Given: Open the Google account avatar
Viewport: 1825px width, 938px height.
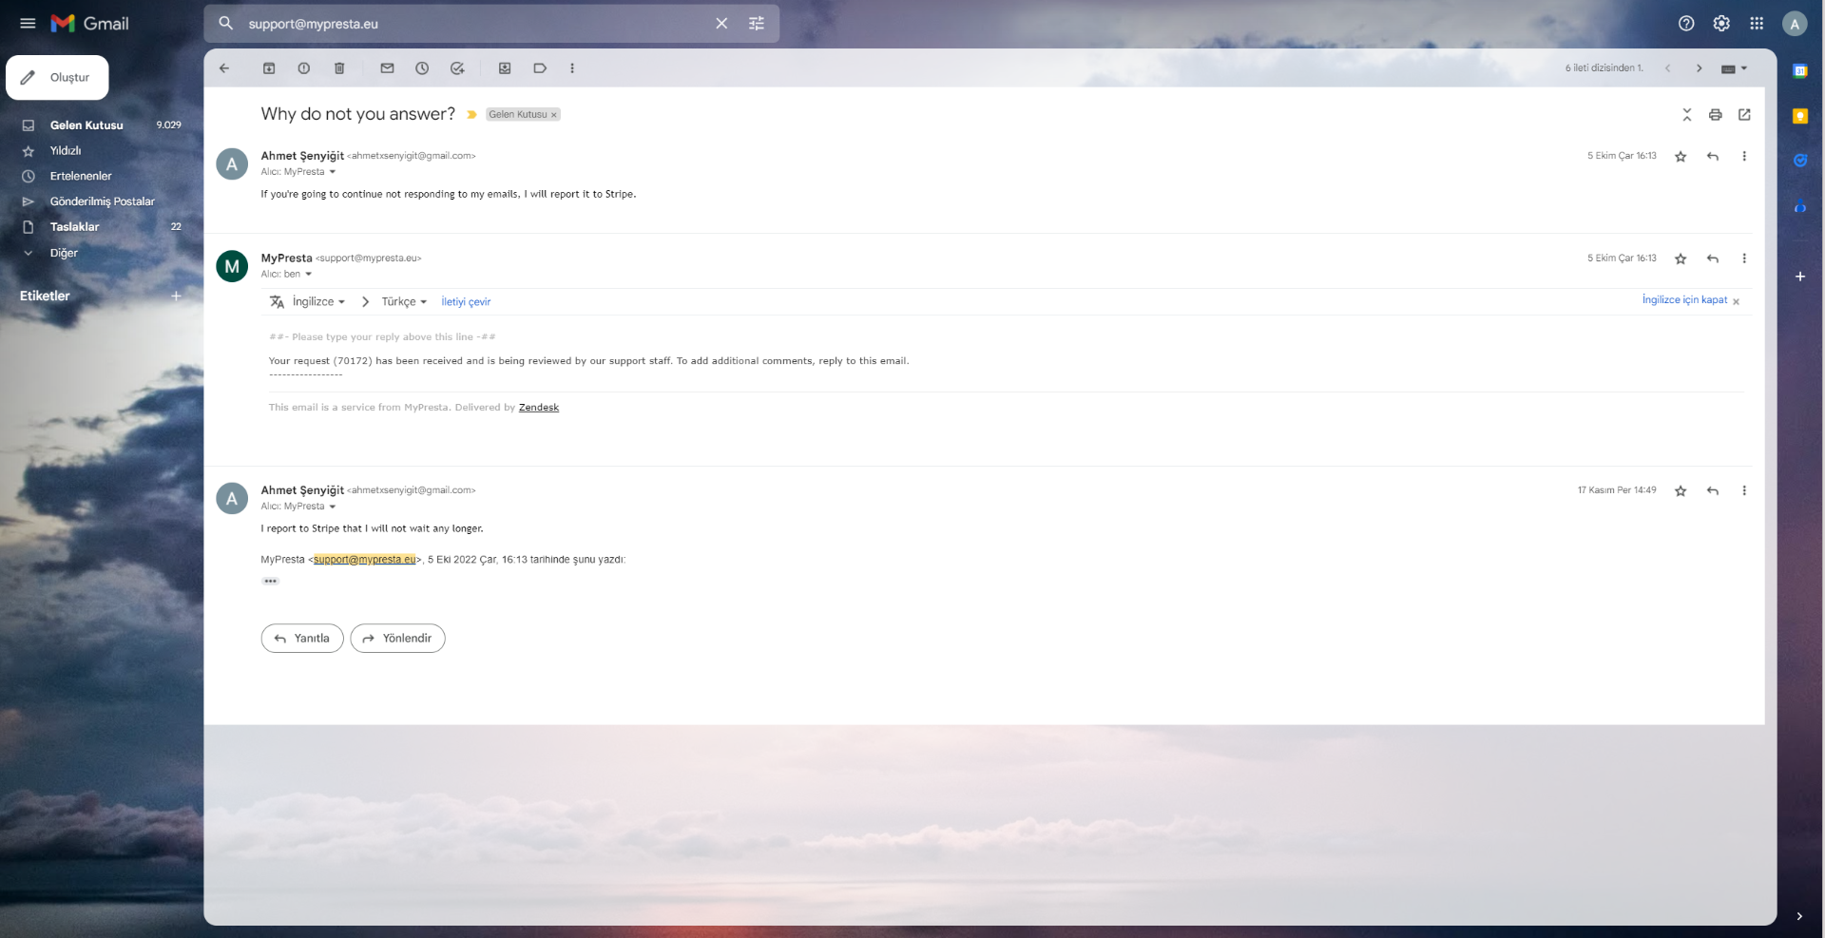Looking at the screenshot, I should click(1795, 24).
